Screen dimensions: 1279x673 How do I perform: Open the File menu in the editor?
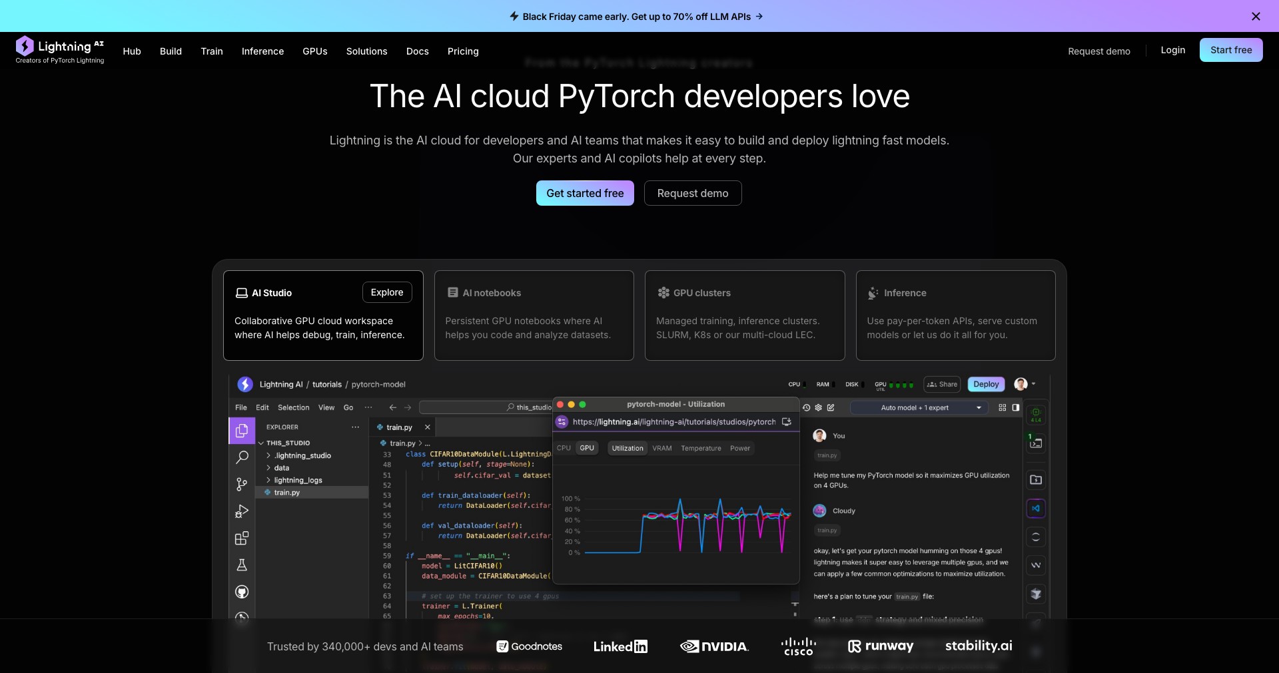pyautogui.click(x=241, y=407)
